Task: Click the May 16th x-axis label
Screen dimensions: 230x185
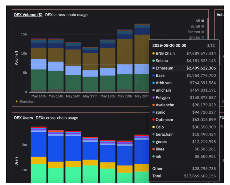Action: (73, 96)
